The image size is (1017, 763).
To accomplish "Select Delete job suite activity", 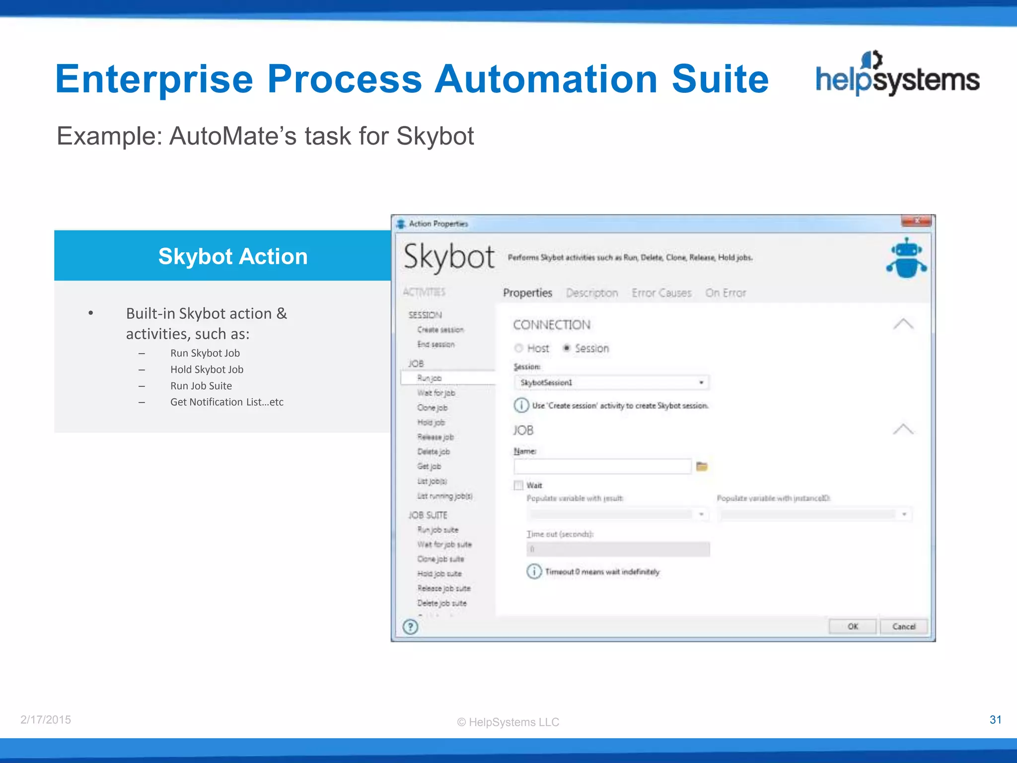I will pos(442,603).
